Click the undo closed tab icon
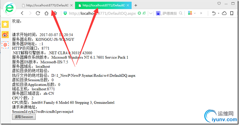Image resolution: width=239 pixels, height=125 pixels. point(214,13)
